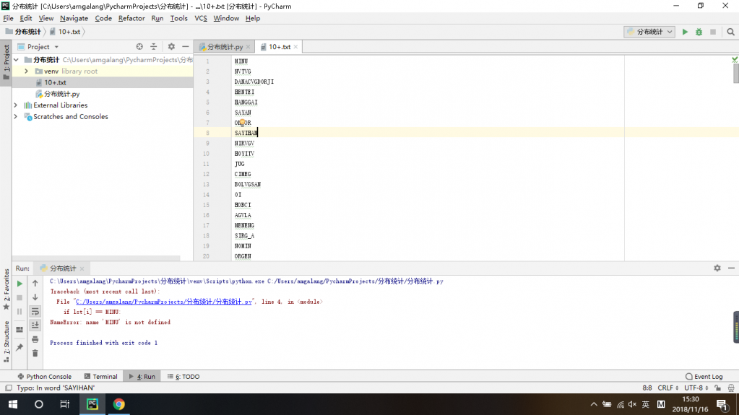The width and height of the screenshot is (739, 415).
Task: Expand the venv folder
Action: pyautogui.click(x=27, y=71)
